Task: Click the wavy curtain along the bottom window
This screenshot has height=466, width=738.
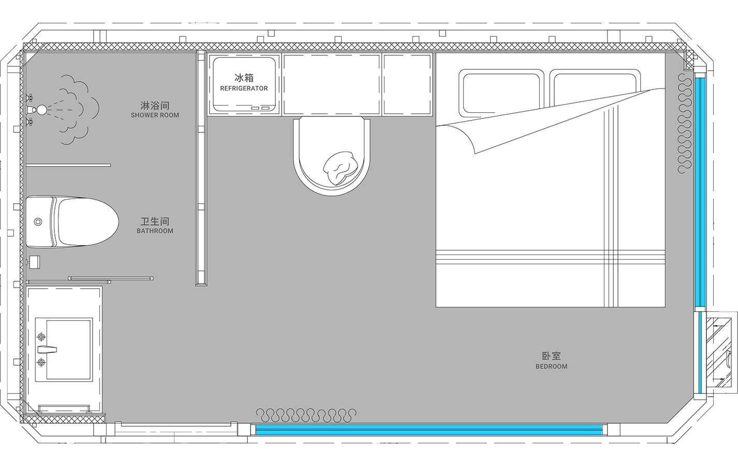Action: point(306,415)
